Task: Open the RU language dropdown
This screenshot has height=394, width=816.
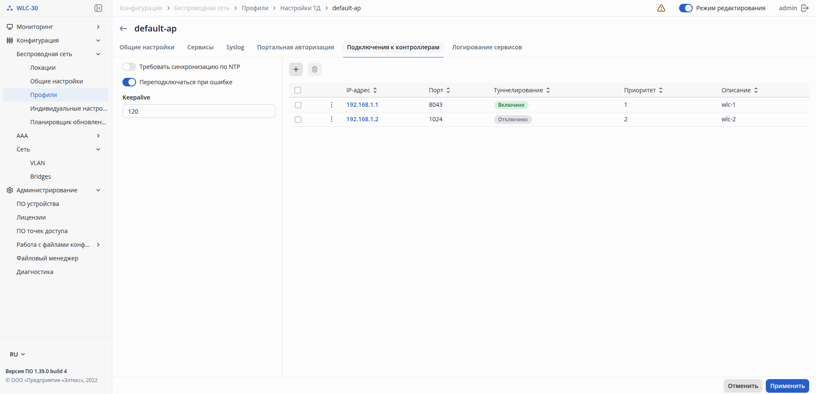Action: 17,354
